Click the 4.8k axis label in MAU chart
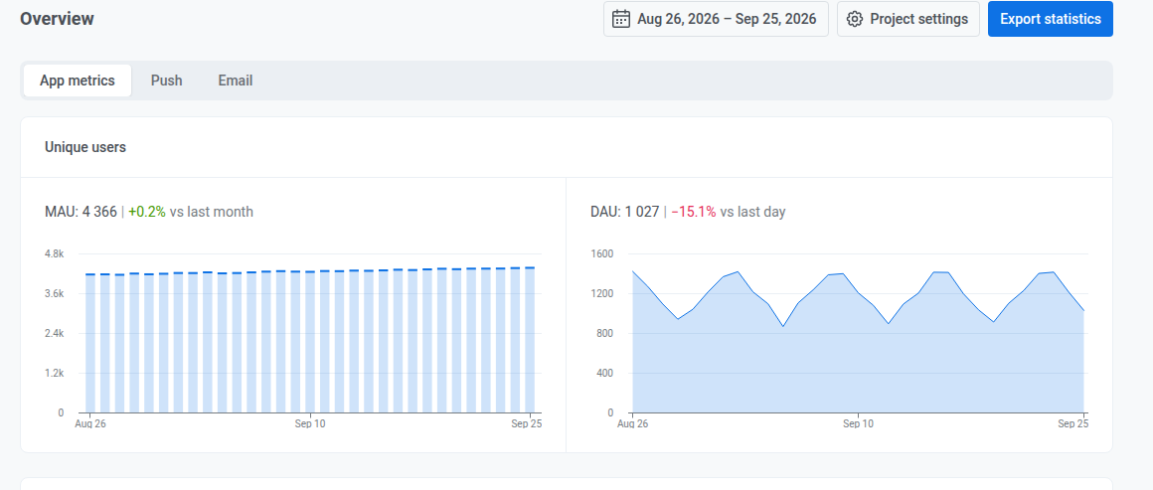The image size is (1153, 490). coord(55,253)
